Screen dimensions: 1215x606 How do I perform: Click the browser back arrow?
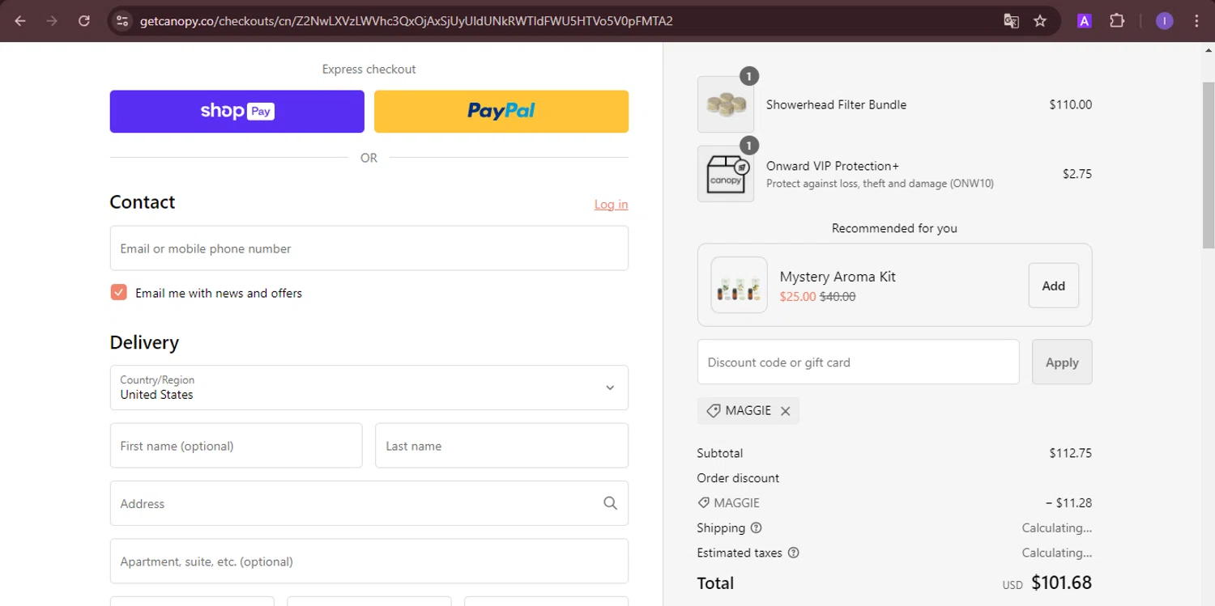(20, 21)
